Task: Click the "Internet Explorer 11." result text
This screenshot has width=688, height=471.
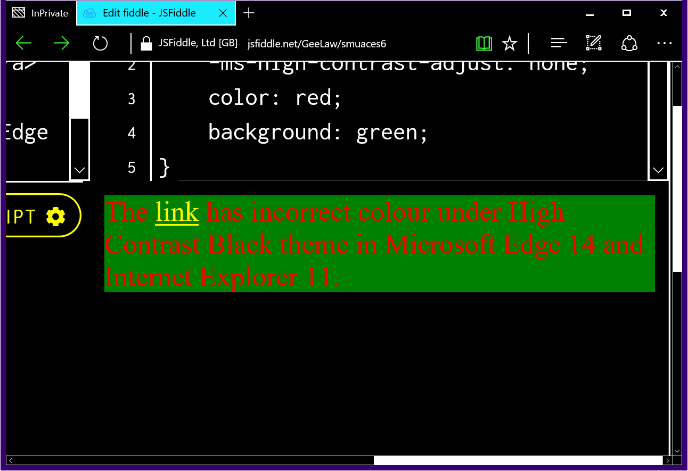Action: (222, 277)
